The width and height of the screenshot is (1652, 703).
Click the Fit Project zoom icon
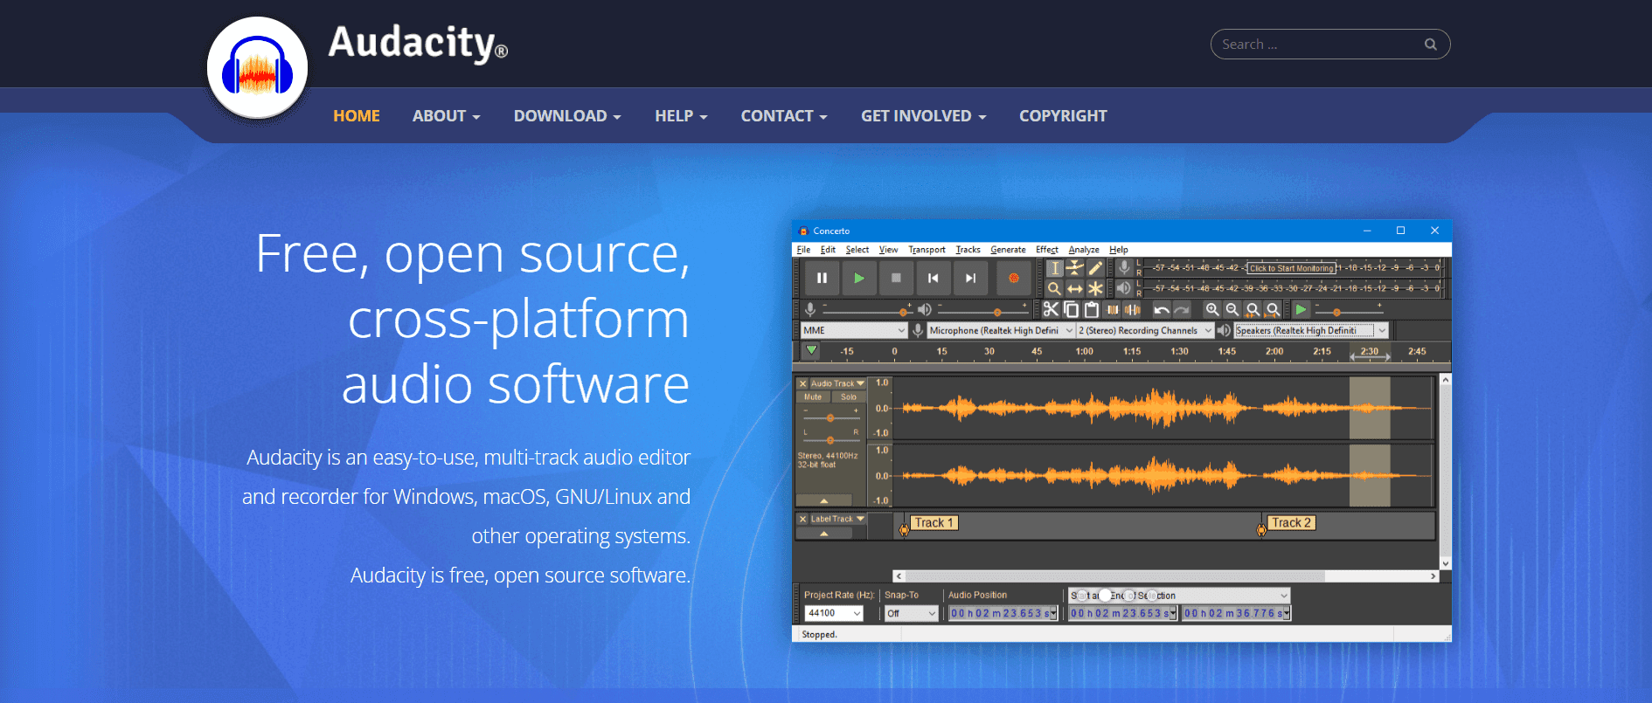1274,309
